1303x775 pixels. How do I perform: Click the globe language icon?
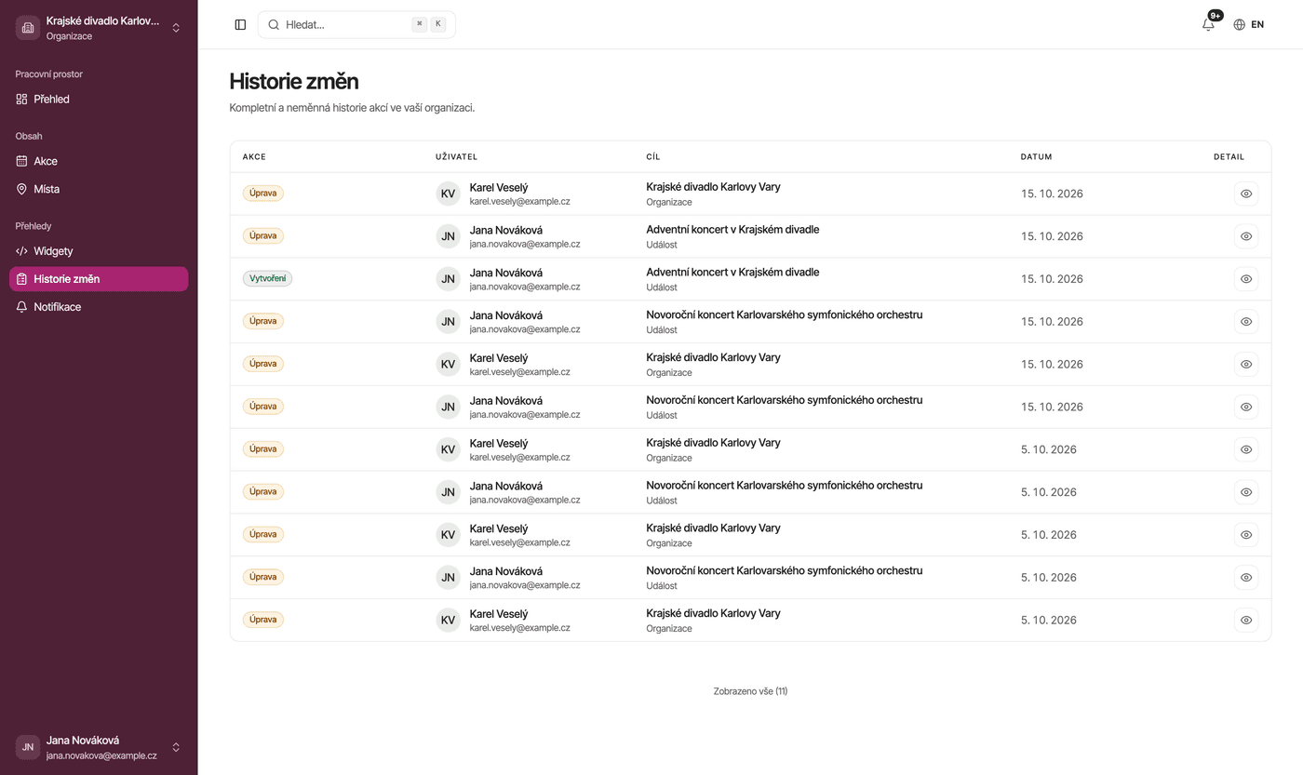pos(1239,25)
